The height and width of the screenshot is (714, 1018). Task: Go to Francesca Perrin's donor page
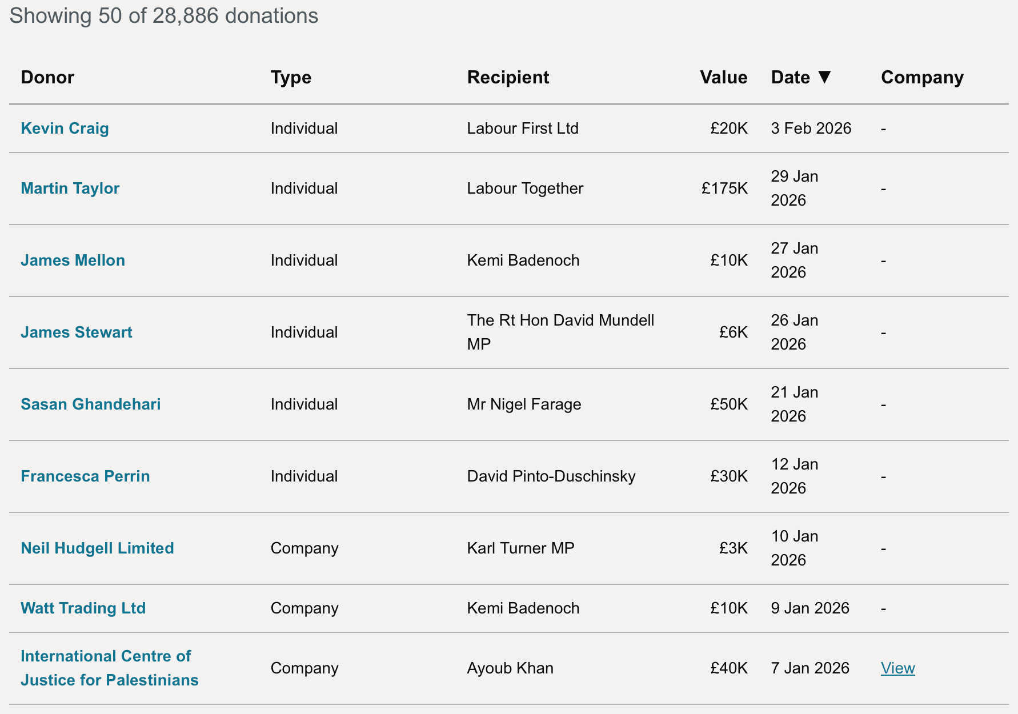(85, 476)
